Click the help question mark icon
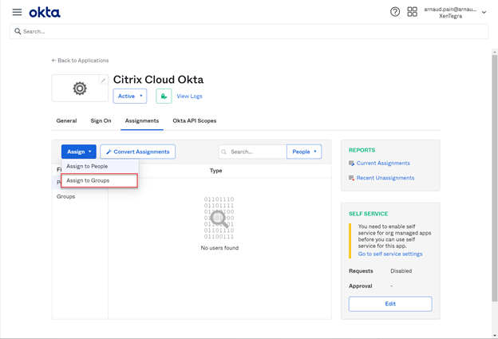Image resolution: width=498 pixels, height=339 pixels. pyautogui.click(x=395, y=12)
